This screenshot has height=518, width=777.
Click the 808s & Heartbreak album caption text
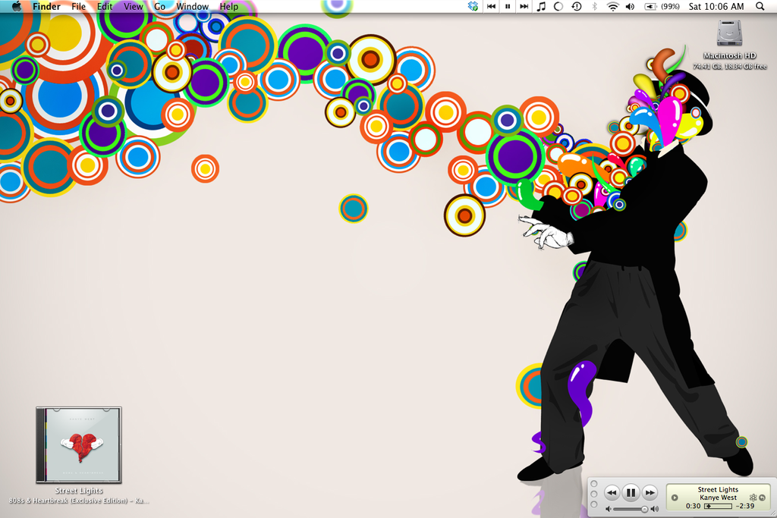(79, 501)
